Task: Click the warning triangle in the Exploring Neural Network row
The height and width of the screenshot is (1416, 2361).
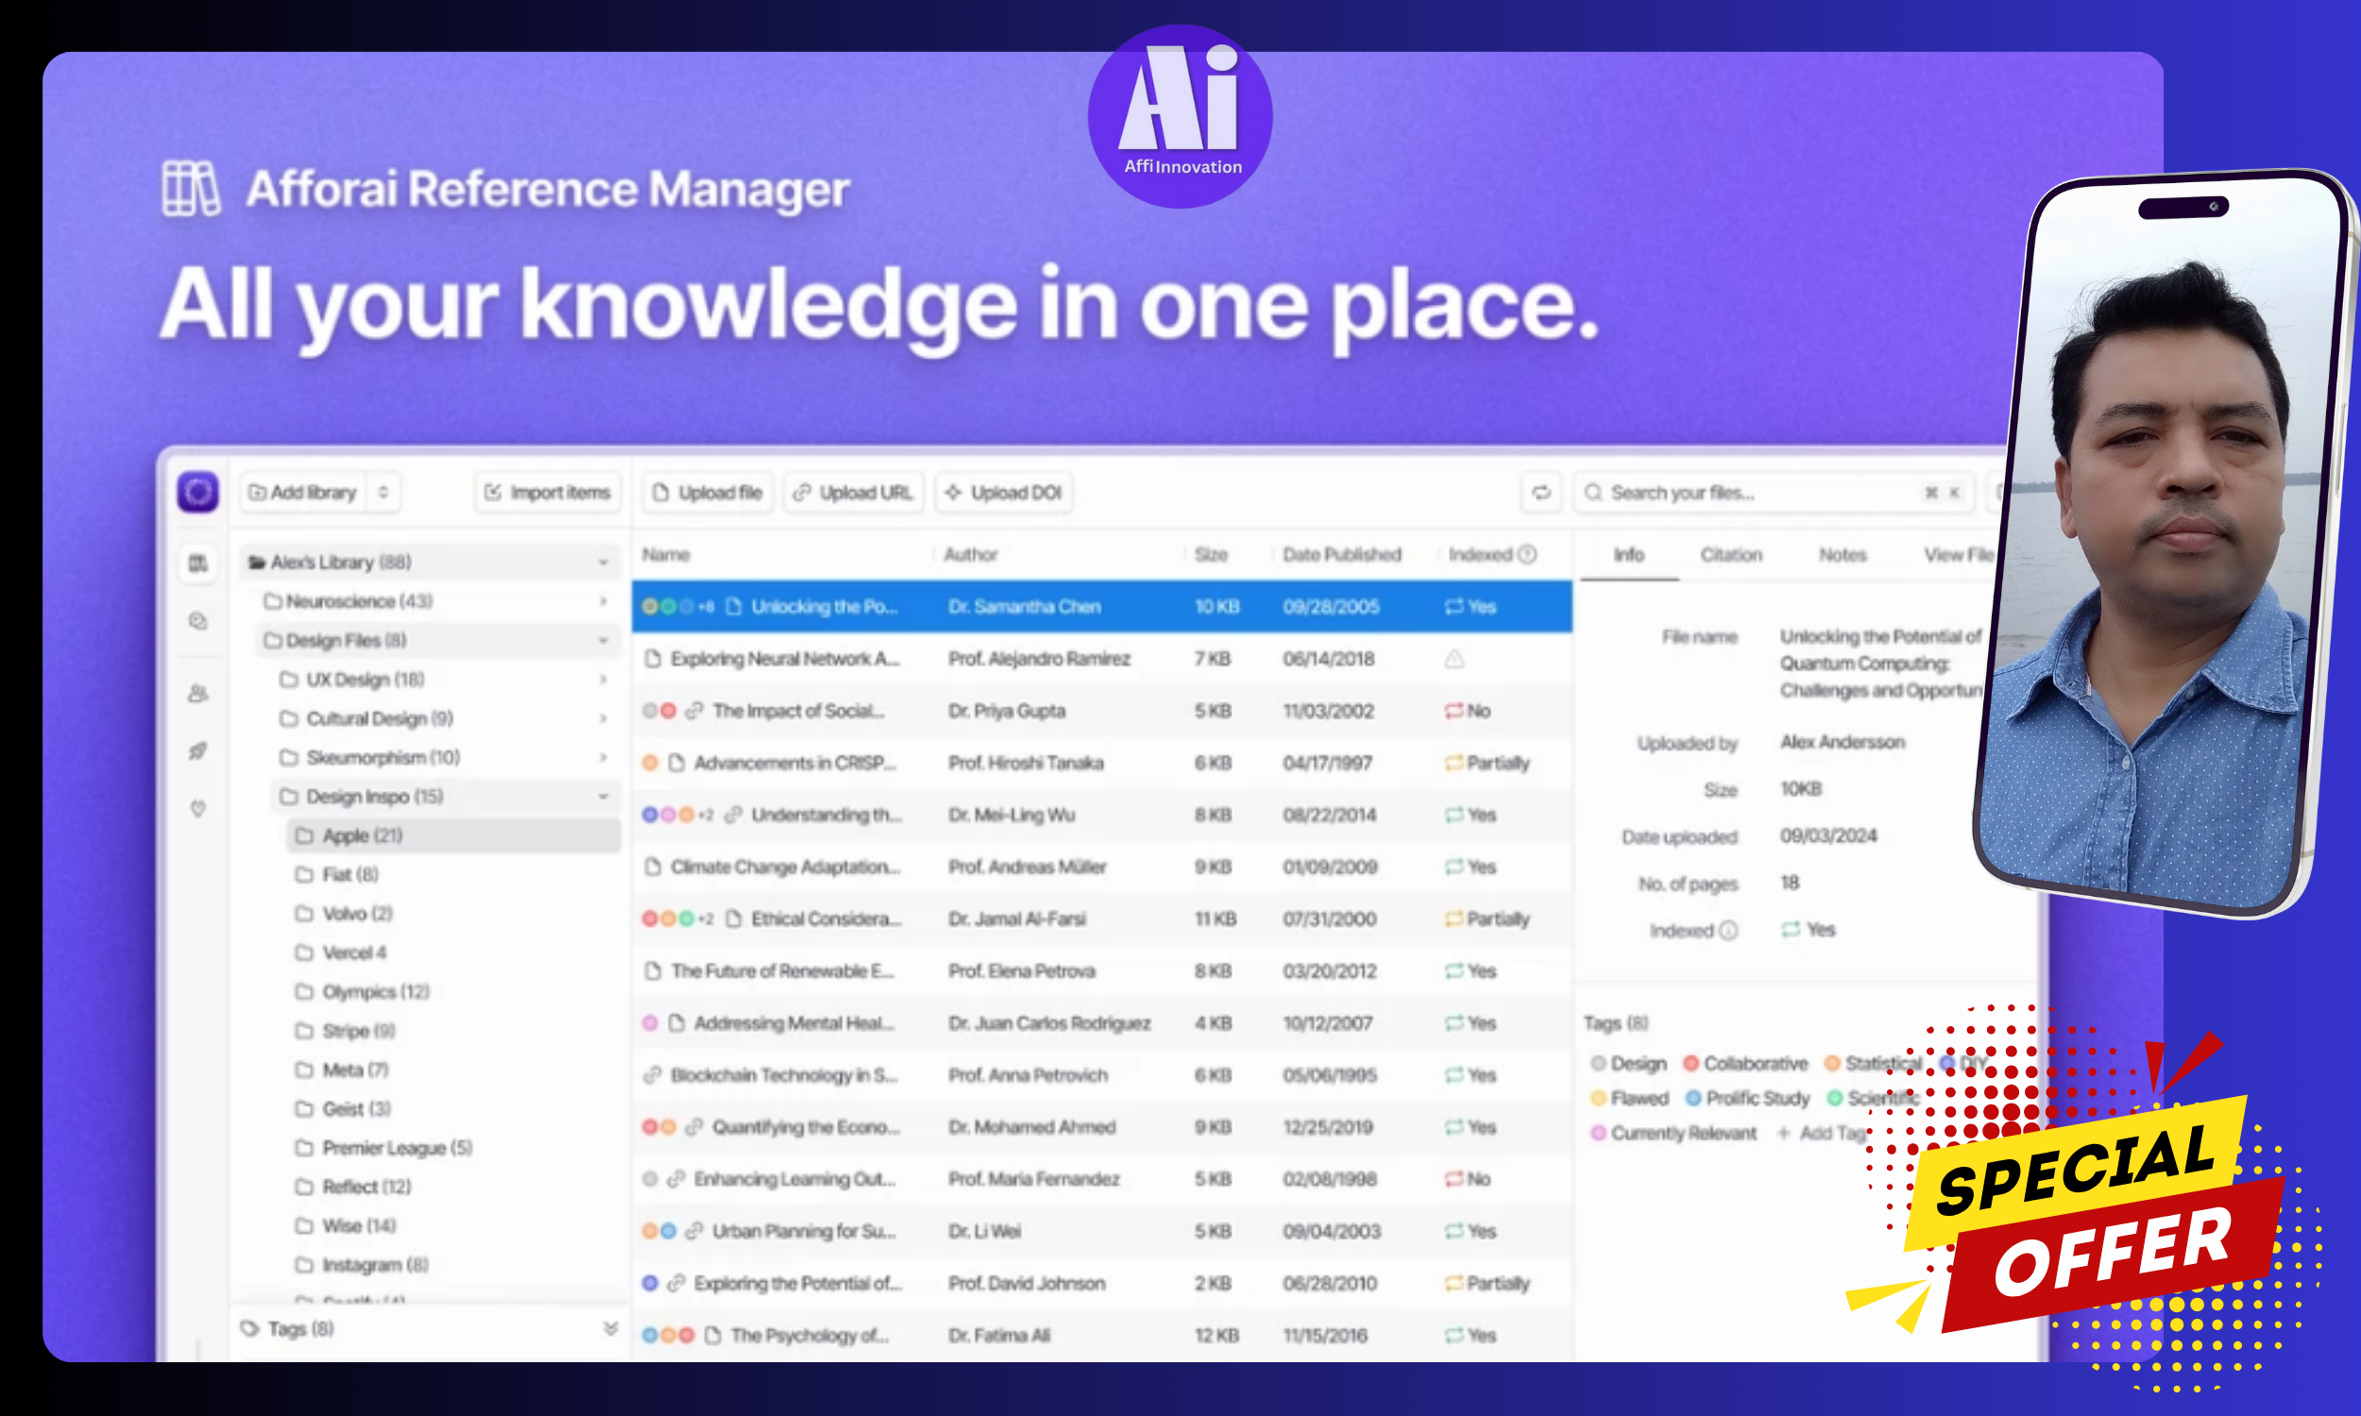Action: (1454, 658)
